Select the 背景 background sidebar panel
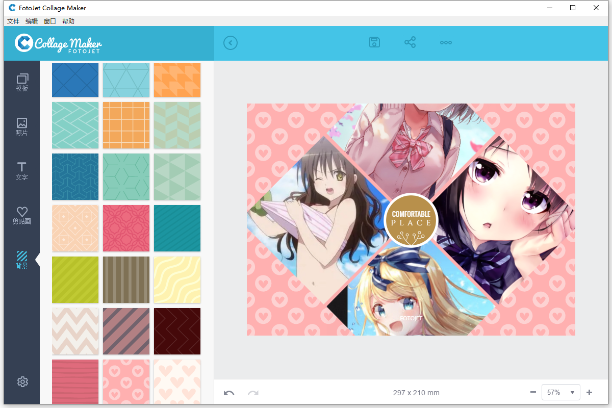 (x=22, y=260)
